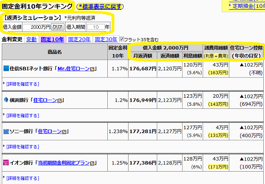Click the 177,386円 monthly payment cell
This screenshot has width=265, height=184.
point(143,163)
